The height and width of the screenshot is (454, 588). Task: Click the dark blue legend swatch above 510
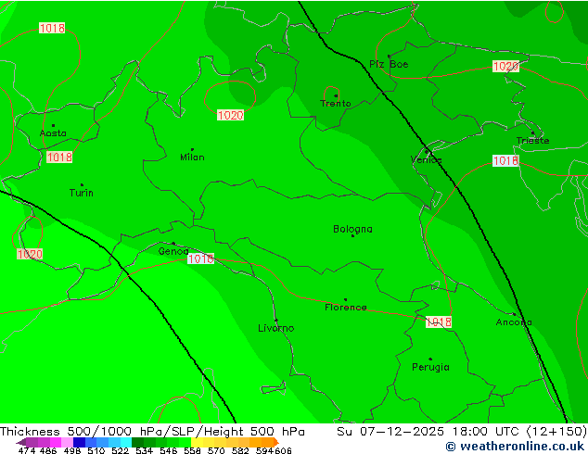point(79,442)
